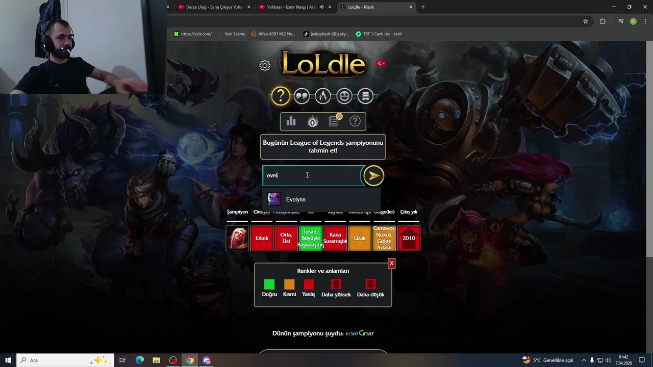Submit guess with the golden arrow button

point(373,176)
